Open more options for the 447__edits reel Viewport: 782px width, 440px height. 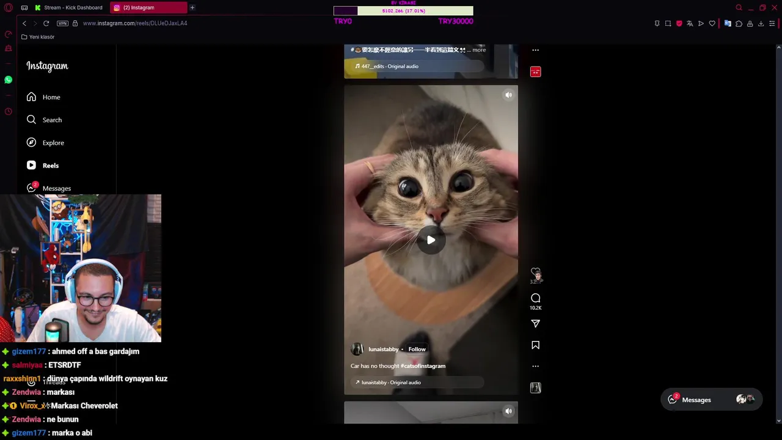click(x=536, y=50)
